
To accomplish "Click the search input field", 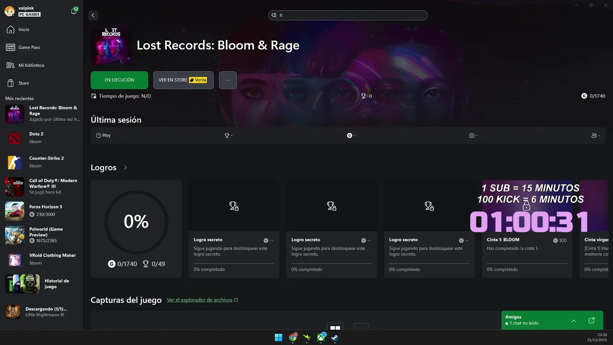I will [348, 15].
